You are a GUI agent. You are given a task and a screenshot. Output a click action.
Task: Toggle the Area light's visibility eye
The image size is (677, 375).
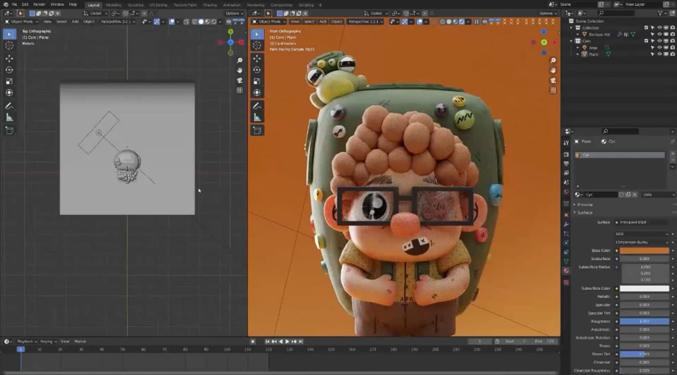660,47
